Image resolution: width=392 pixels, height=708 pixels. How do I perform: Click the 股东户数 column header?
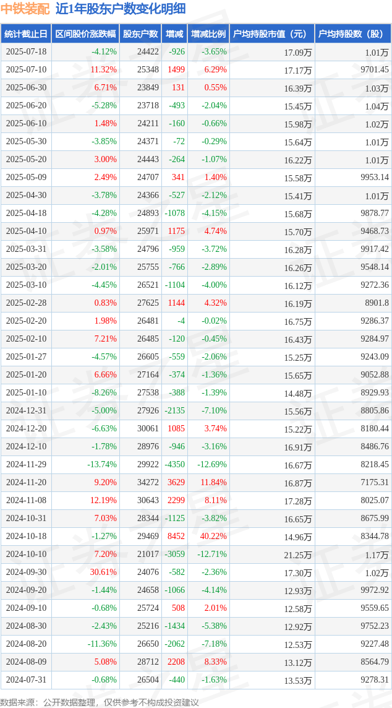tap(140, 34)
